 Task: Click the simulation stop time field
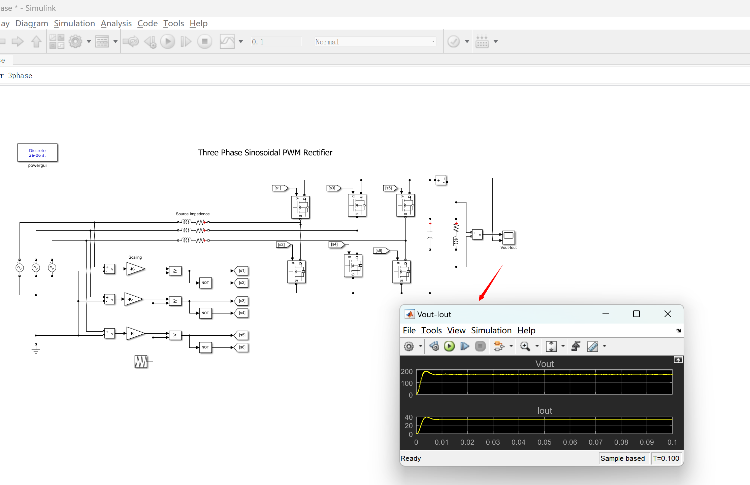(x=275, y=42)
